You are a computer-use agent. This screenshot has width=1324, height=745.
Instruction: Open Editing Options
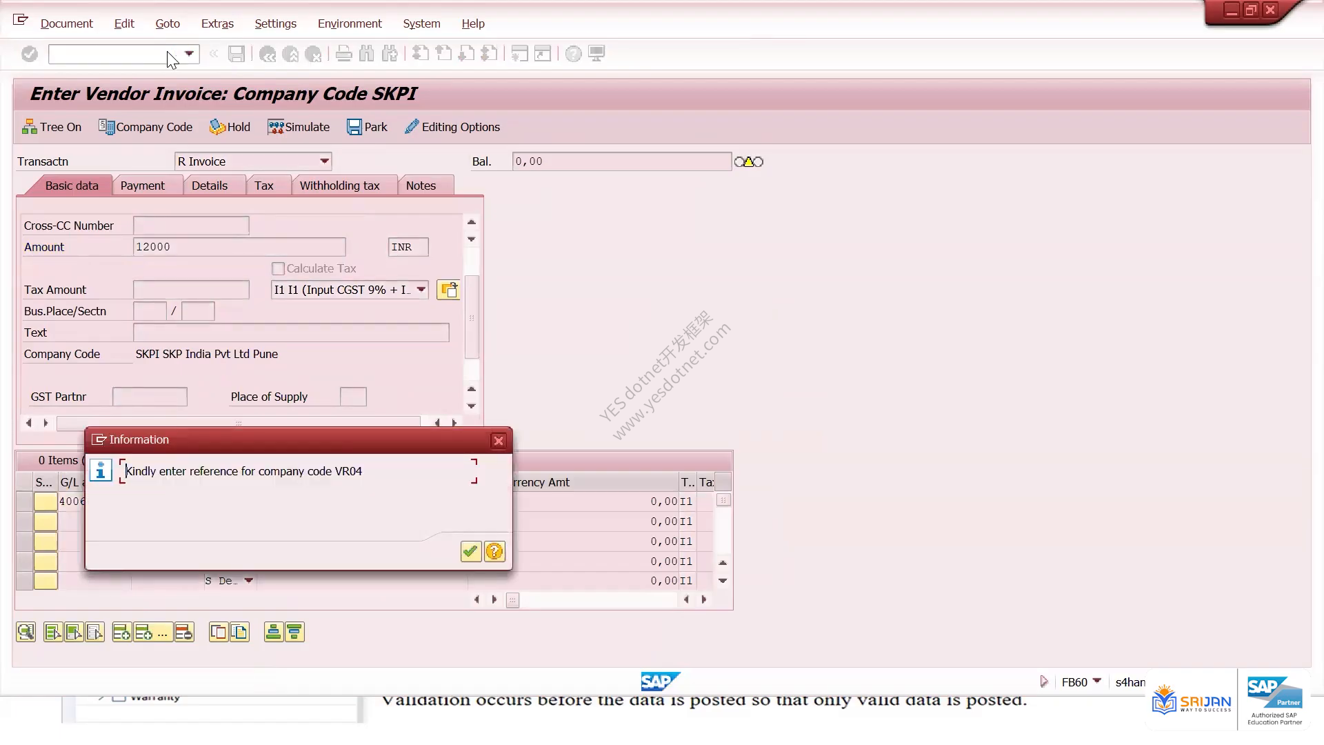coord(452,127)
